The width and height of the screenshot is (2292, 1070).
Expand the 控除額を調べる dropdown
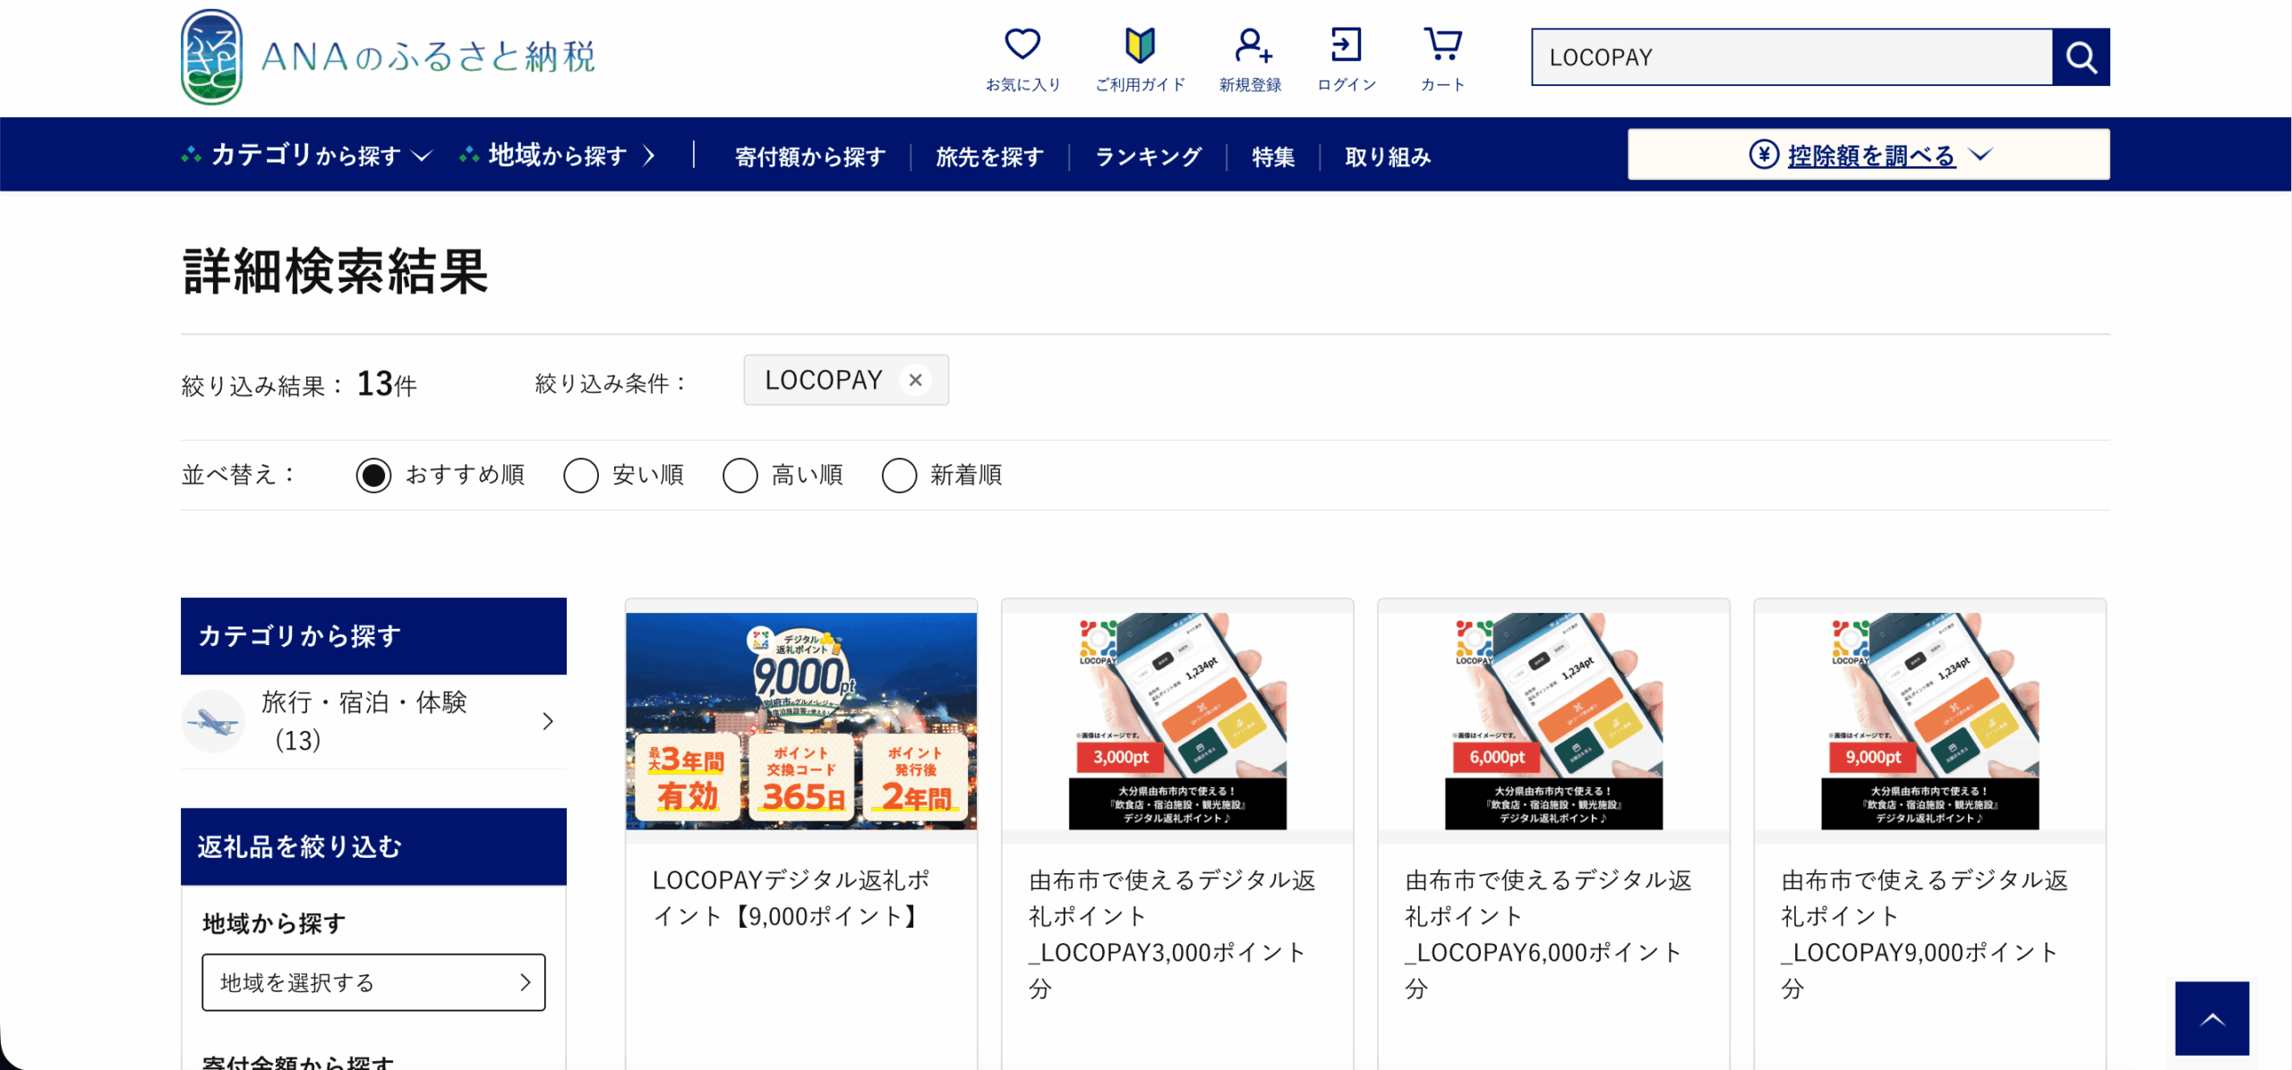pos(1869,155)
